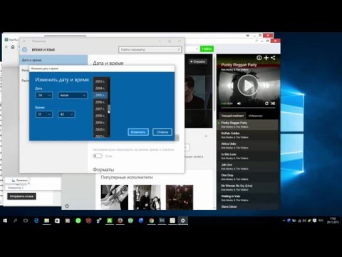Select Is this Love in playlist
Viewport: 342px width, 257px height.
click(247, 156)
